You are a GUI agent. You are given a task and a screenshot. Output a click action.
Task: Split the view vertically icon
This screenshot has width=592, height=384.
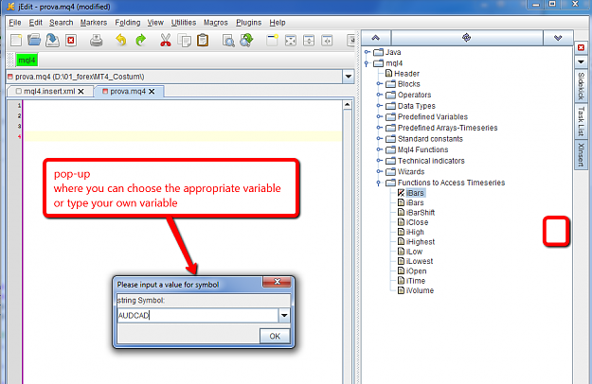(x=327, y=40)
